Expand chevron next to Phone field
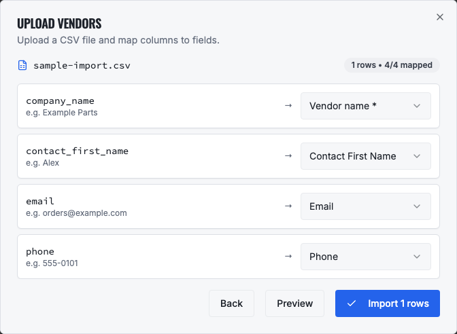Screen dimensions: 457x334 click(x=417, y=257)
